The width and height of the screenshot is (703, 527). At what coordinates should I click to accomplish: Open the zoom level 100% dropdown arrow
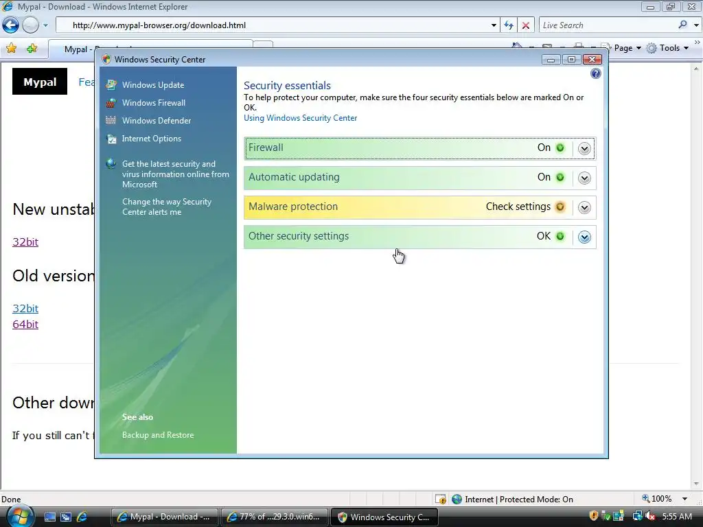(684, 499)
